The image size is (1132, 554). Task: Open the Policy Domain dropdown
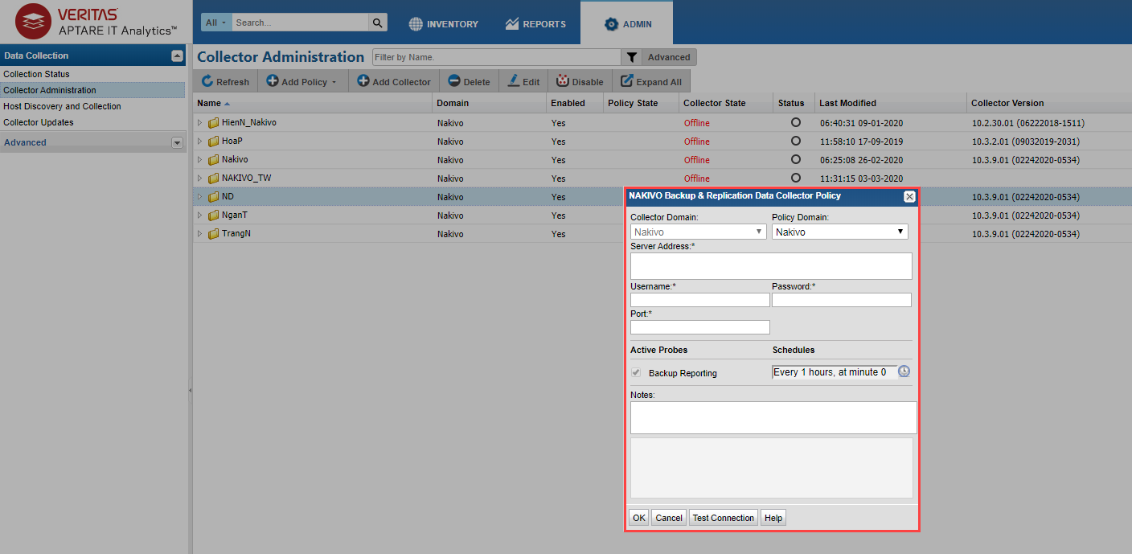(840, 232)
